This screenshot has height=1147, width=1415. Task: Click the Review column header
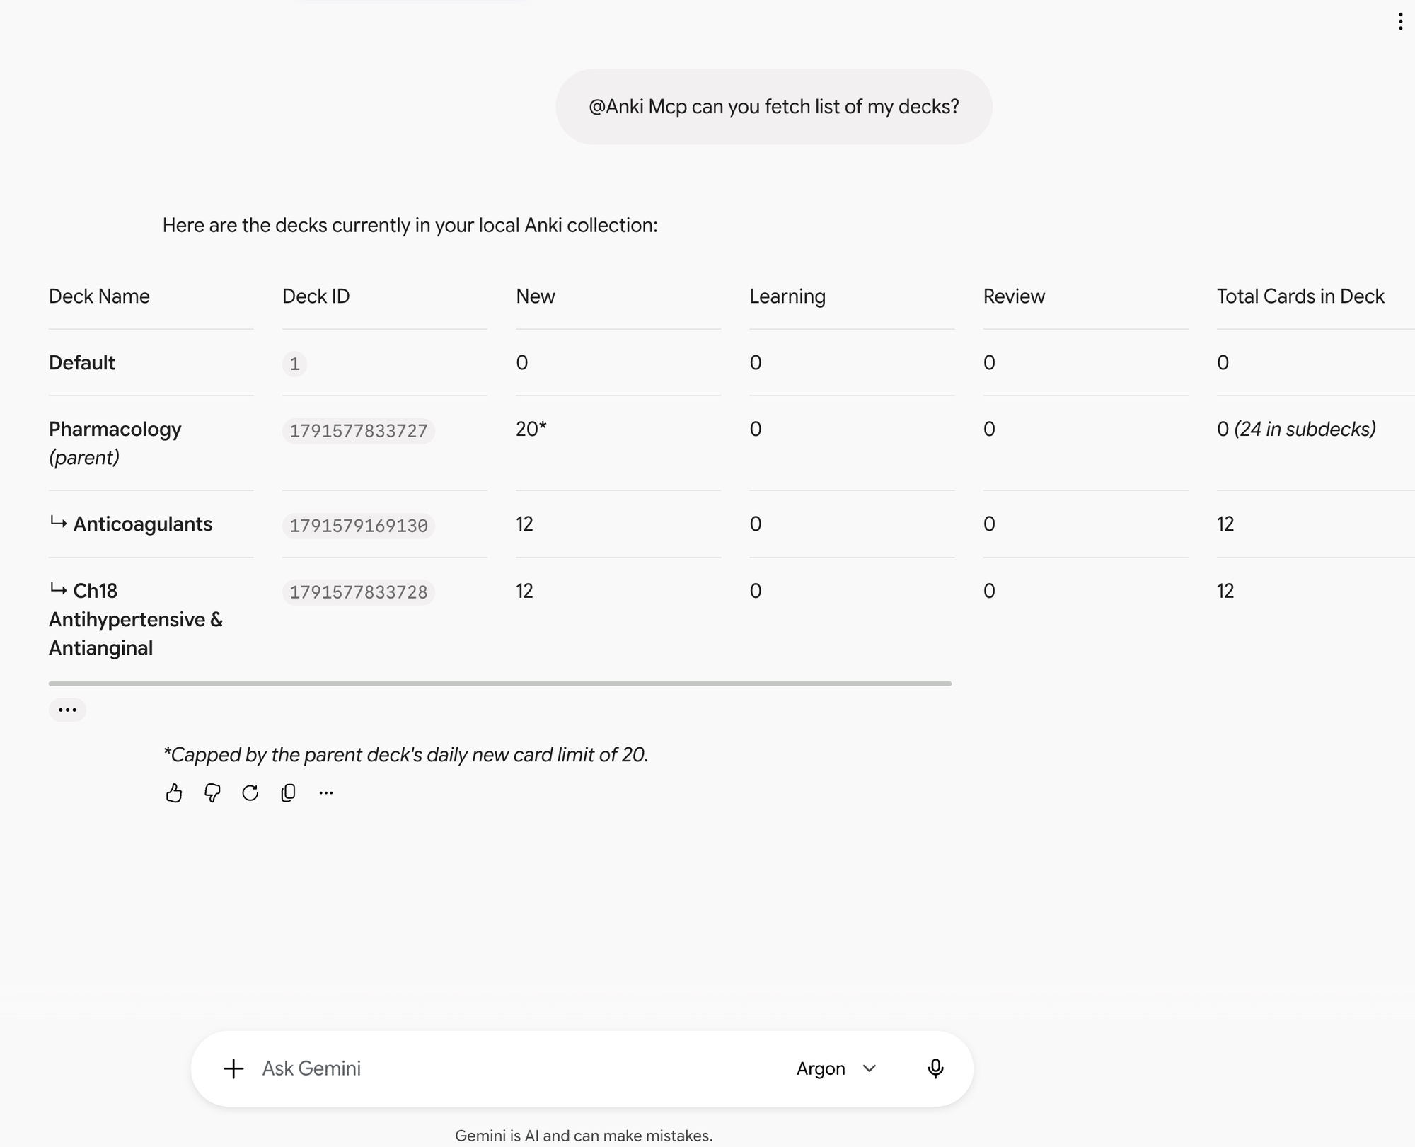(1014, 296)
